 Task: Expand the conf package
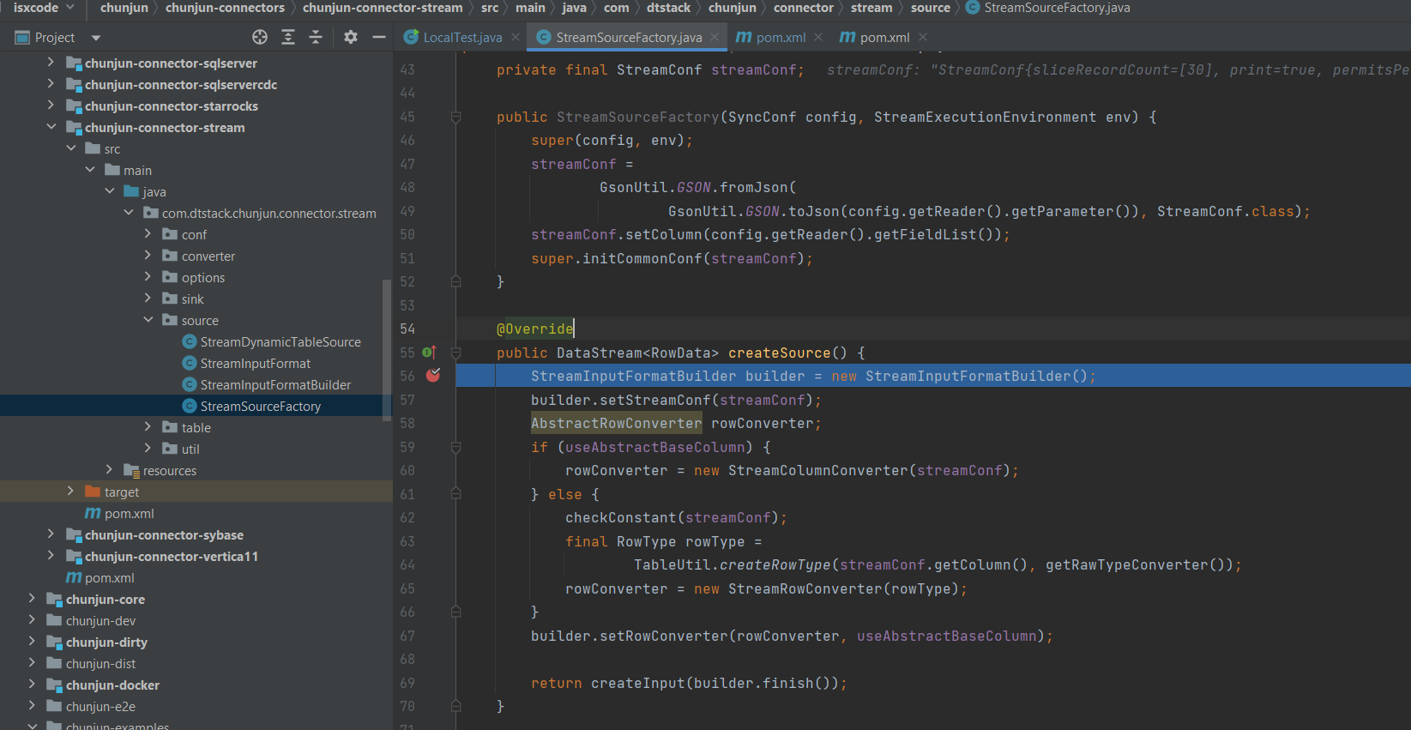point(148,234)
